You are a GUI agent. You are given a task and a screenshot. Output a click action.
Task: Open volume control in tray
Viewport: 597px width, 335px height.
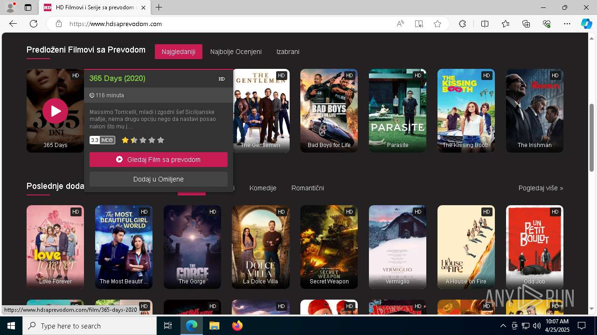[536, 326]
